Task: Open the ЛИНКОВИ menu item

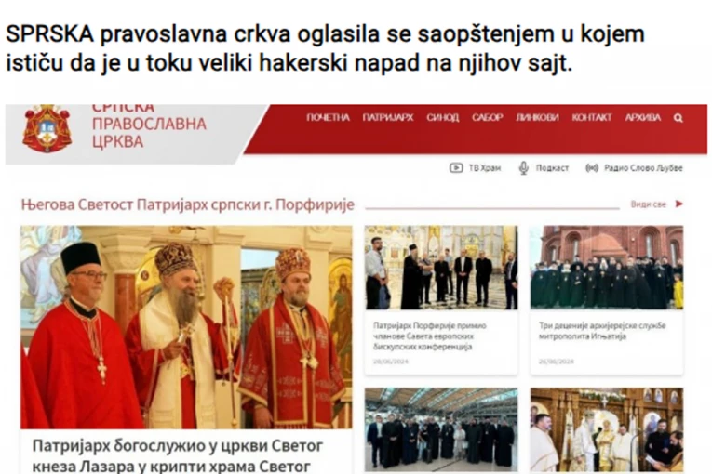Action: (x=537, y=117)
